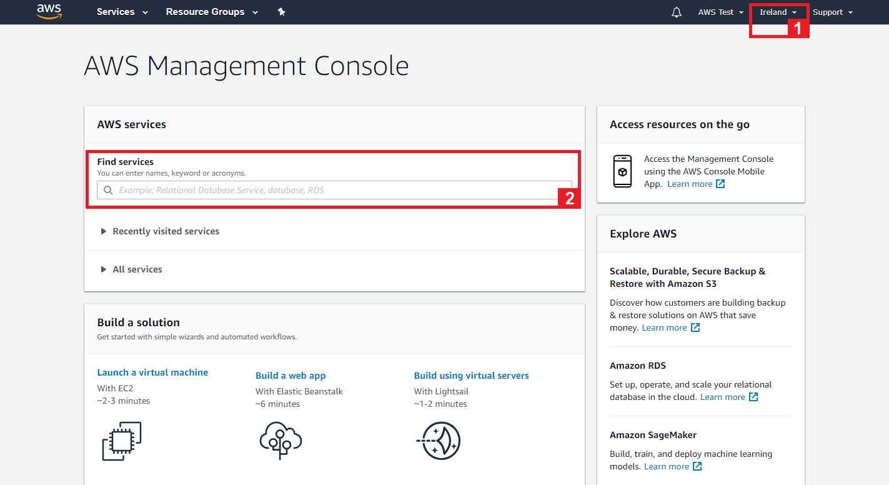The height and width of the screenshot is (485, 889).
Task: Click the 'AWS services' panel heading
Action: [x=131, y=124]
